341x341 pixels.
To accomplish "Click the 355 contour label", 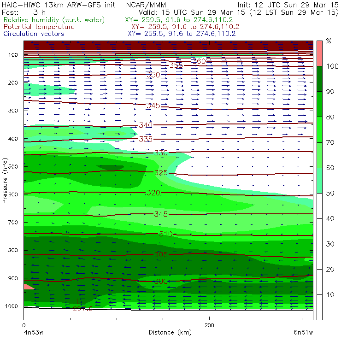I will coord(176,65).
